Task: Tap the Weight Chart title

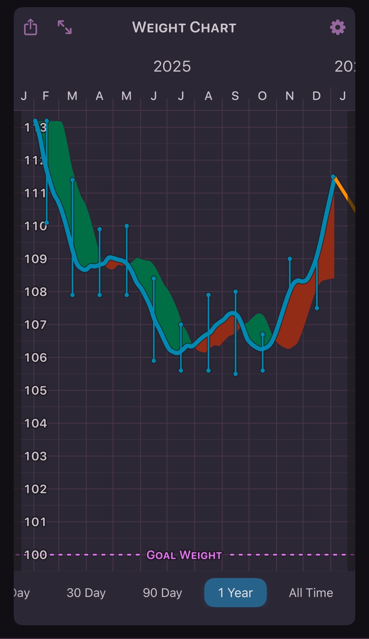Action: pyautogui.click(x=184, y=27)
